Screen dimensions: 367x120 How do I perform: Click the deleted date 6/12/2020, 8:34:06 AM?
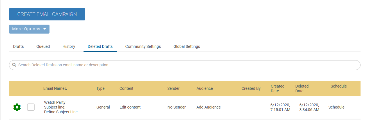(309, 107)
